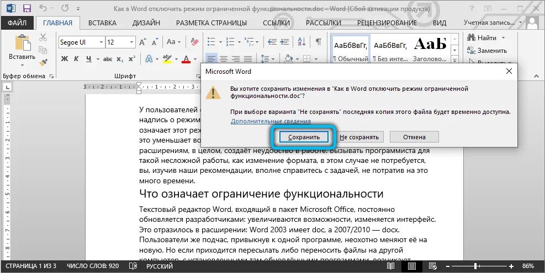Switch to the ДИЗАЙН tab
Screen dimensions: 545x273
click(146, 23)
